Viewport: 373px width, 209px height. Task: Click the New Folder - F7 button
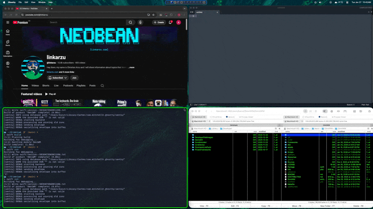(x=327, y=206)
